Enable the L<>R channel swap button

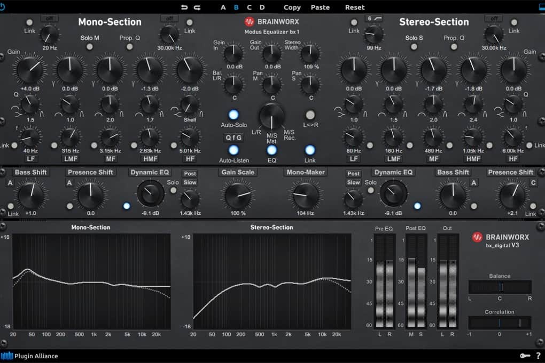coord(310,115)
